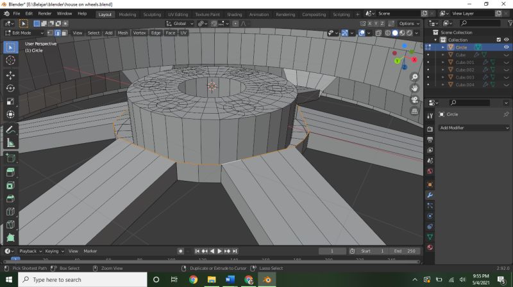Screen dimensions: 513x287
Task: Click the current frame number field
Action: 332,251
